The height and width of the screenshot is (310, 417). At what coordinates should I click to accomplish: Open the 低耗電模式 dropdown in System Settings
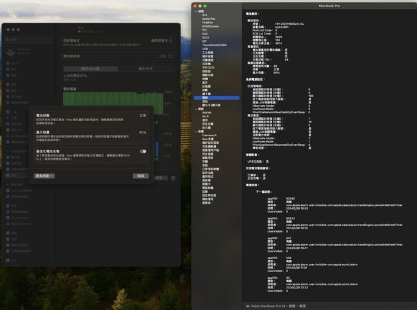click(x=162, y=40)
